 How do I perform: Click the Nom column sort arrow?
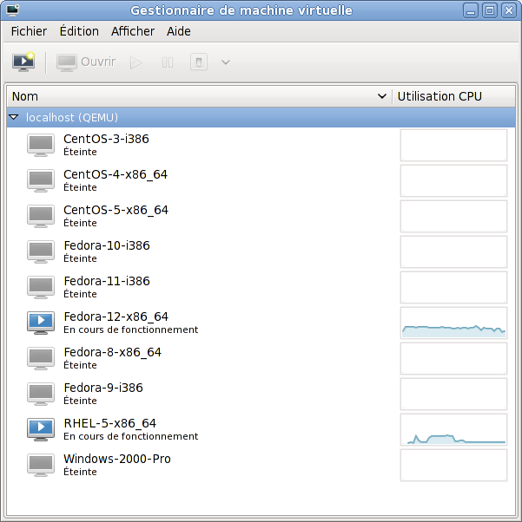382,96
